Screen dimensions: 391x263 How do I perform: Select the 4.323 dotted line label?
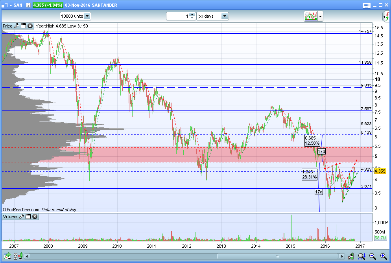tap(366, 169)
